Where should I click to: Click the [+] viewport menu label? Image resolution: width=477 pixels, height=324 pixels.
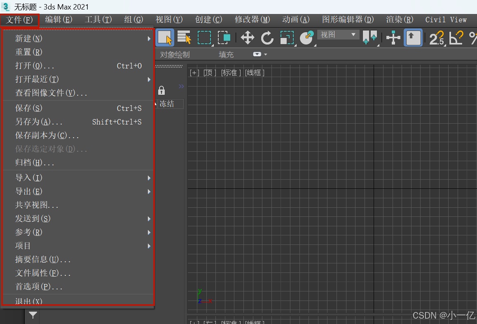click(x=195, y=73)
